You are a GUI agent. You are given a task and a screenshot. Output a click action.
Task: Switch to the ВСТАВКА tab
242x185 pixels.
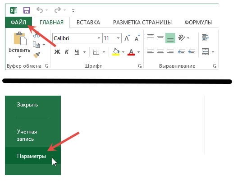click(x=88, y=23)
